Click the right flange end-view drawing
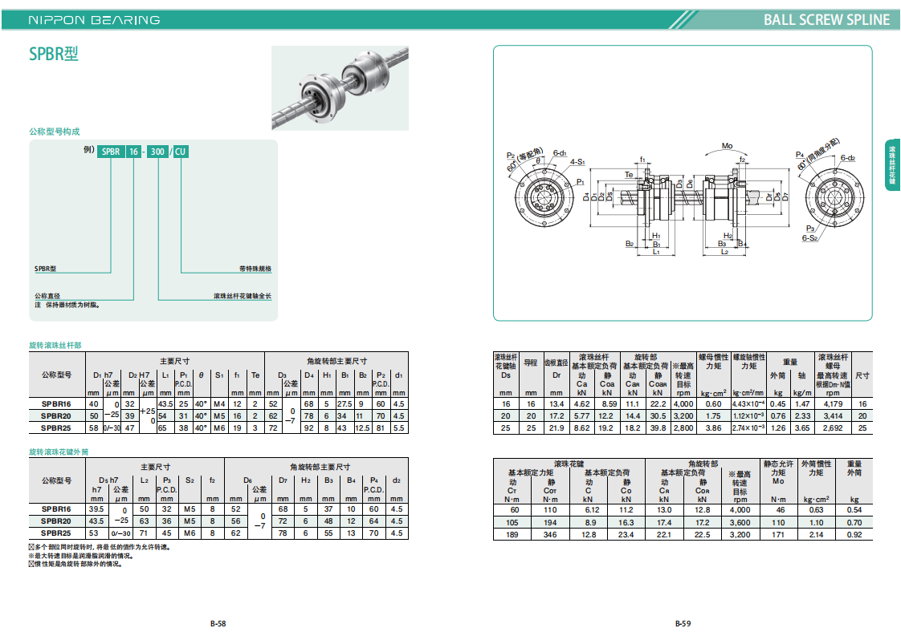The width and height of the screenshot is (901, 636). coord(834,199)
